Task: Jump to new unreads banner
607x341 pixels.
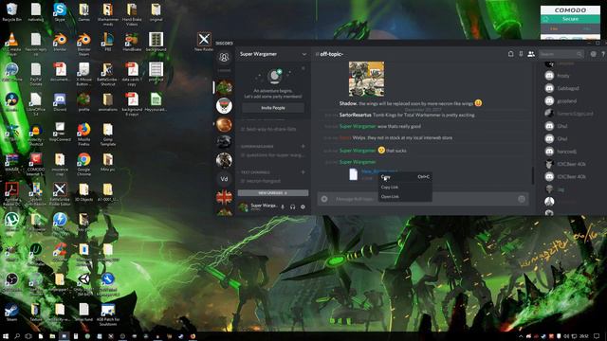Action: click(x=273, y=193)
